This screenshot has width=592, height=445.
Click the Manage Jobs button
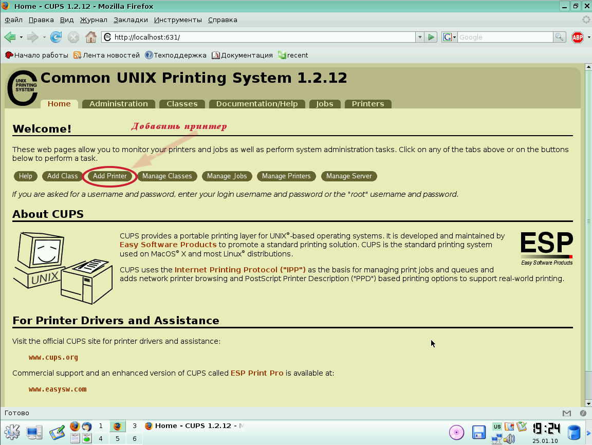(x=227, y=176)
